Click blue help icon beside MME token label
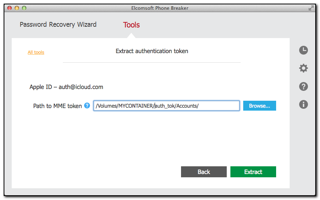320x200 pixels. click(87, 106)
